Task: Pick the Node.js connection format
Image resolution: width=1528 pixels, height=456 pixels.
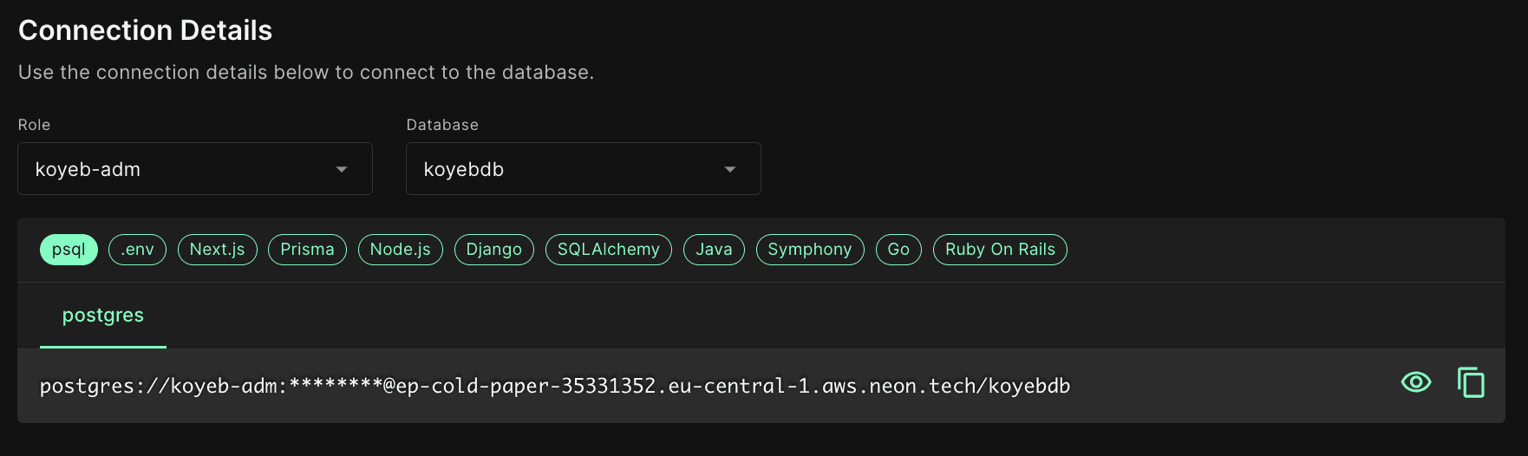Action: tap(400, 250)
